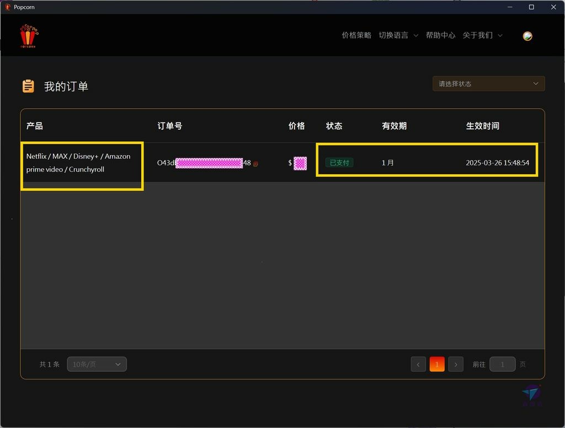Screen dimensions: 565x428
Task: Expand the 关于我们 menu
Action: 482,35
